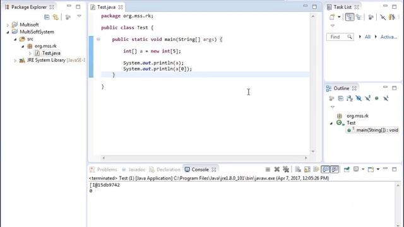
Task: Open Task List view menu triangle
Action: coord(333,26)
